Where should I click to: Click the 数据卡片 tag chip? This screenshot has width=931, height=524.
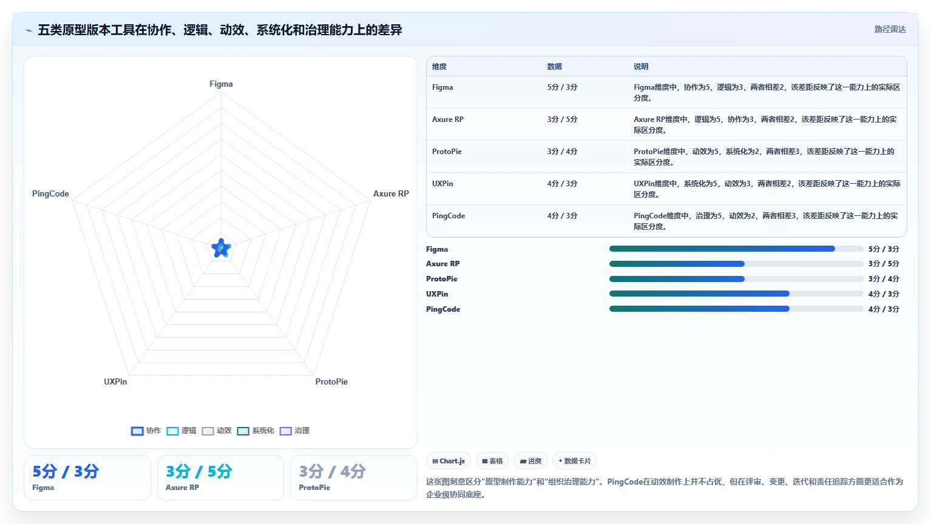pyautogui.click(x=575, y=461)
